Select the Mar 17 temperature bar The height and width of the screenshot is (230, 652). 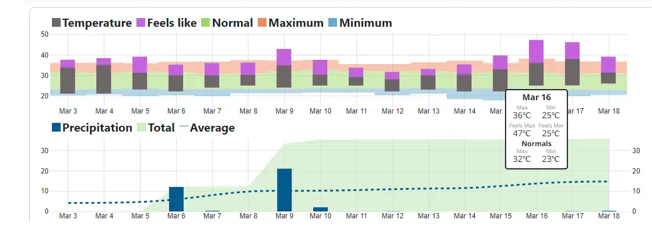pyautogui.click(x=572, y=72)
